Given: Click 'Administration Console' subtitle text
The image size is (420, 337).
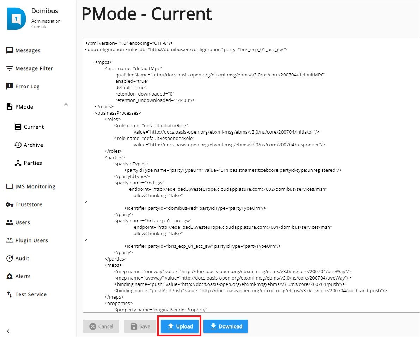Looking at the screenshot, I should 46,24.
